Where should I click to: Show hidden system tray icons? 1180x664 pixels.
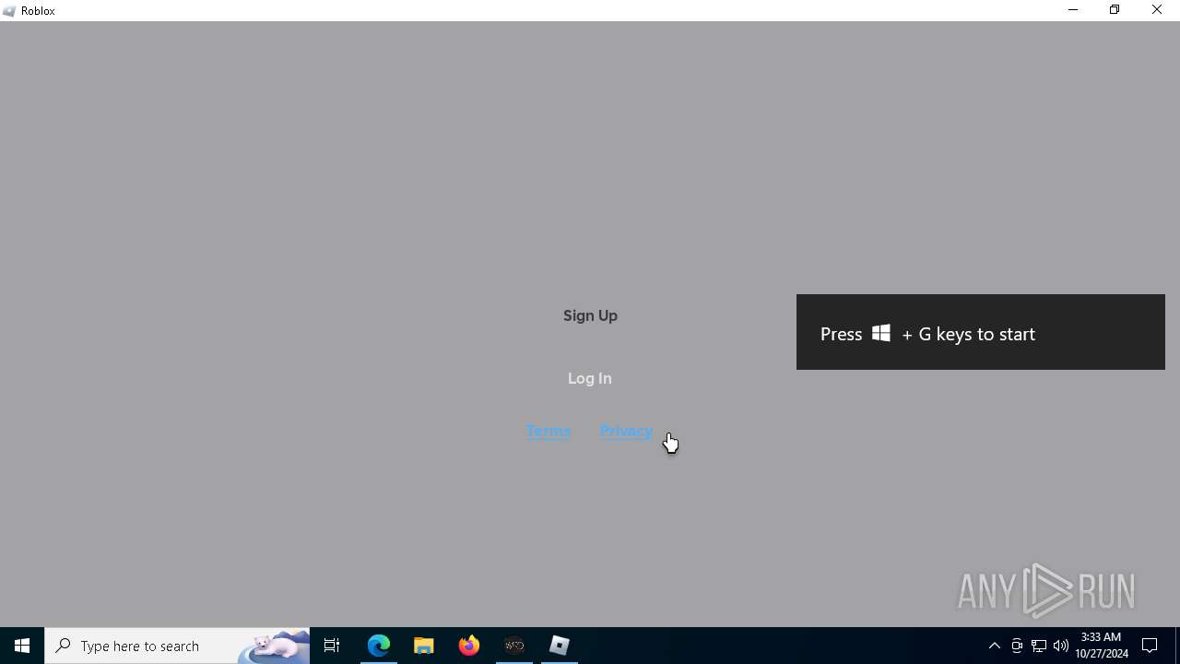(x=995, y=646)
